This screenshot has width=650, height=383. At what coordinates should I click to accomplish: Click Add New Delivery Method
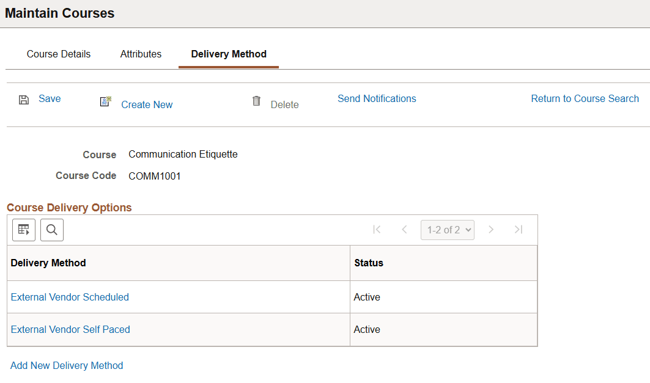coord(66,365)
